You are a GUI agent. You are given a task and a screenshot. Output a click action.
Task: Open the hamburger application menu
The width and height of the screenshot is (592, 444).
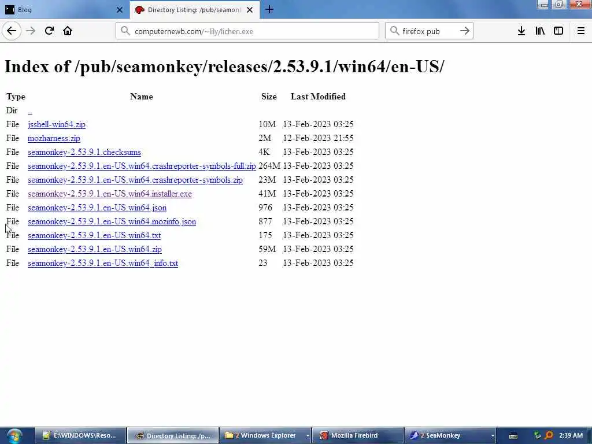click(x=580, y=31)
